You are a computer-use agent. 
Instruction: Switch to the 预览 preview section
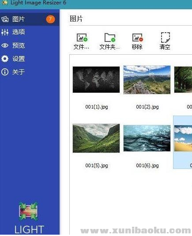(30, 45)
